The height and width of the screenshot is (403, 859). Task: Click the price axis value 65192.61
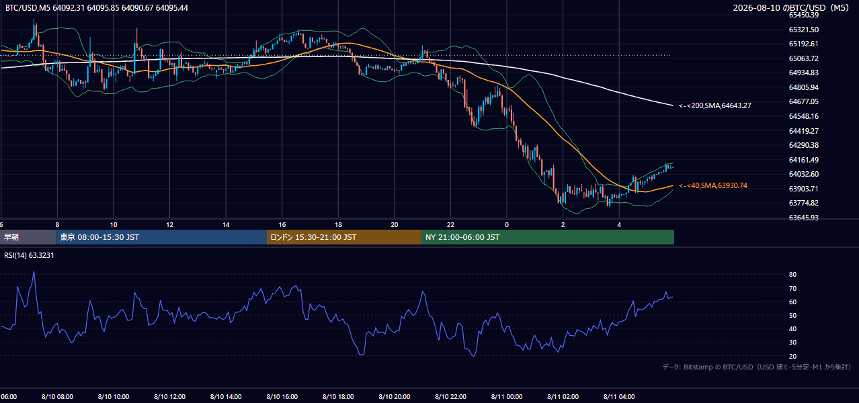(x=803, y=44)
